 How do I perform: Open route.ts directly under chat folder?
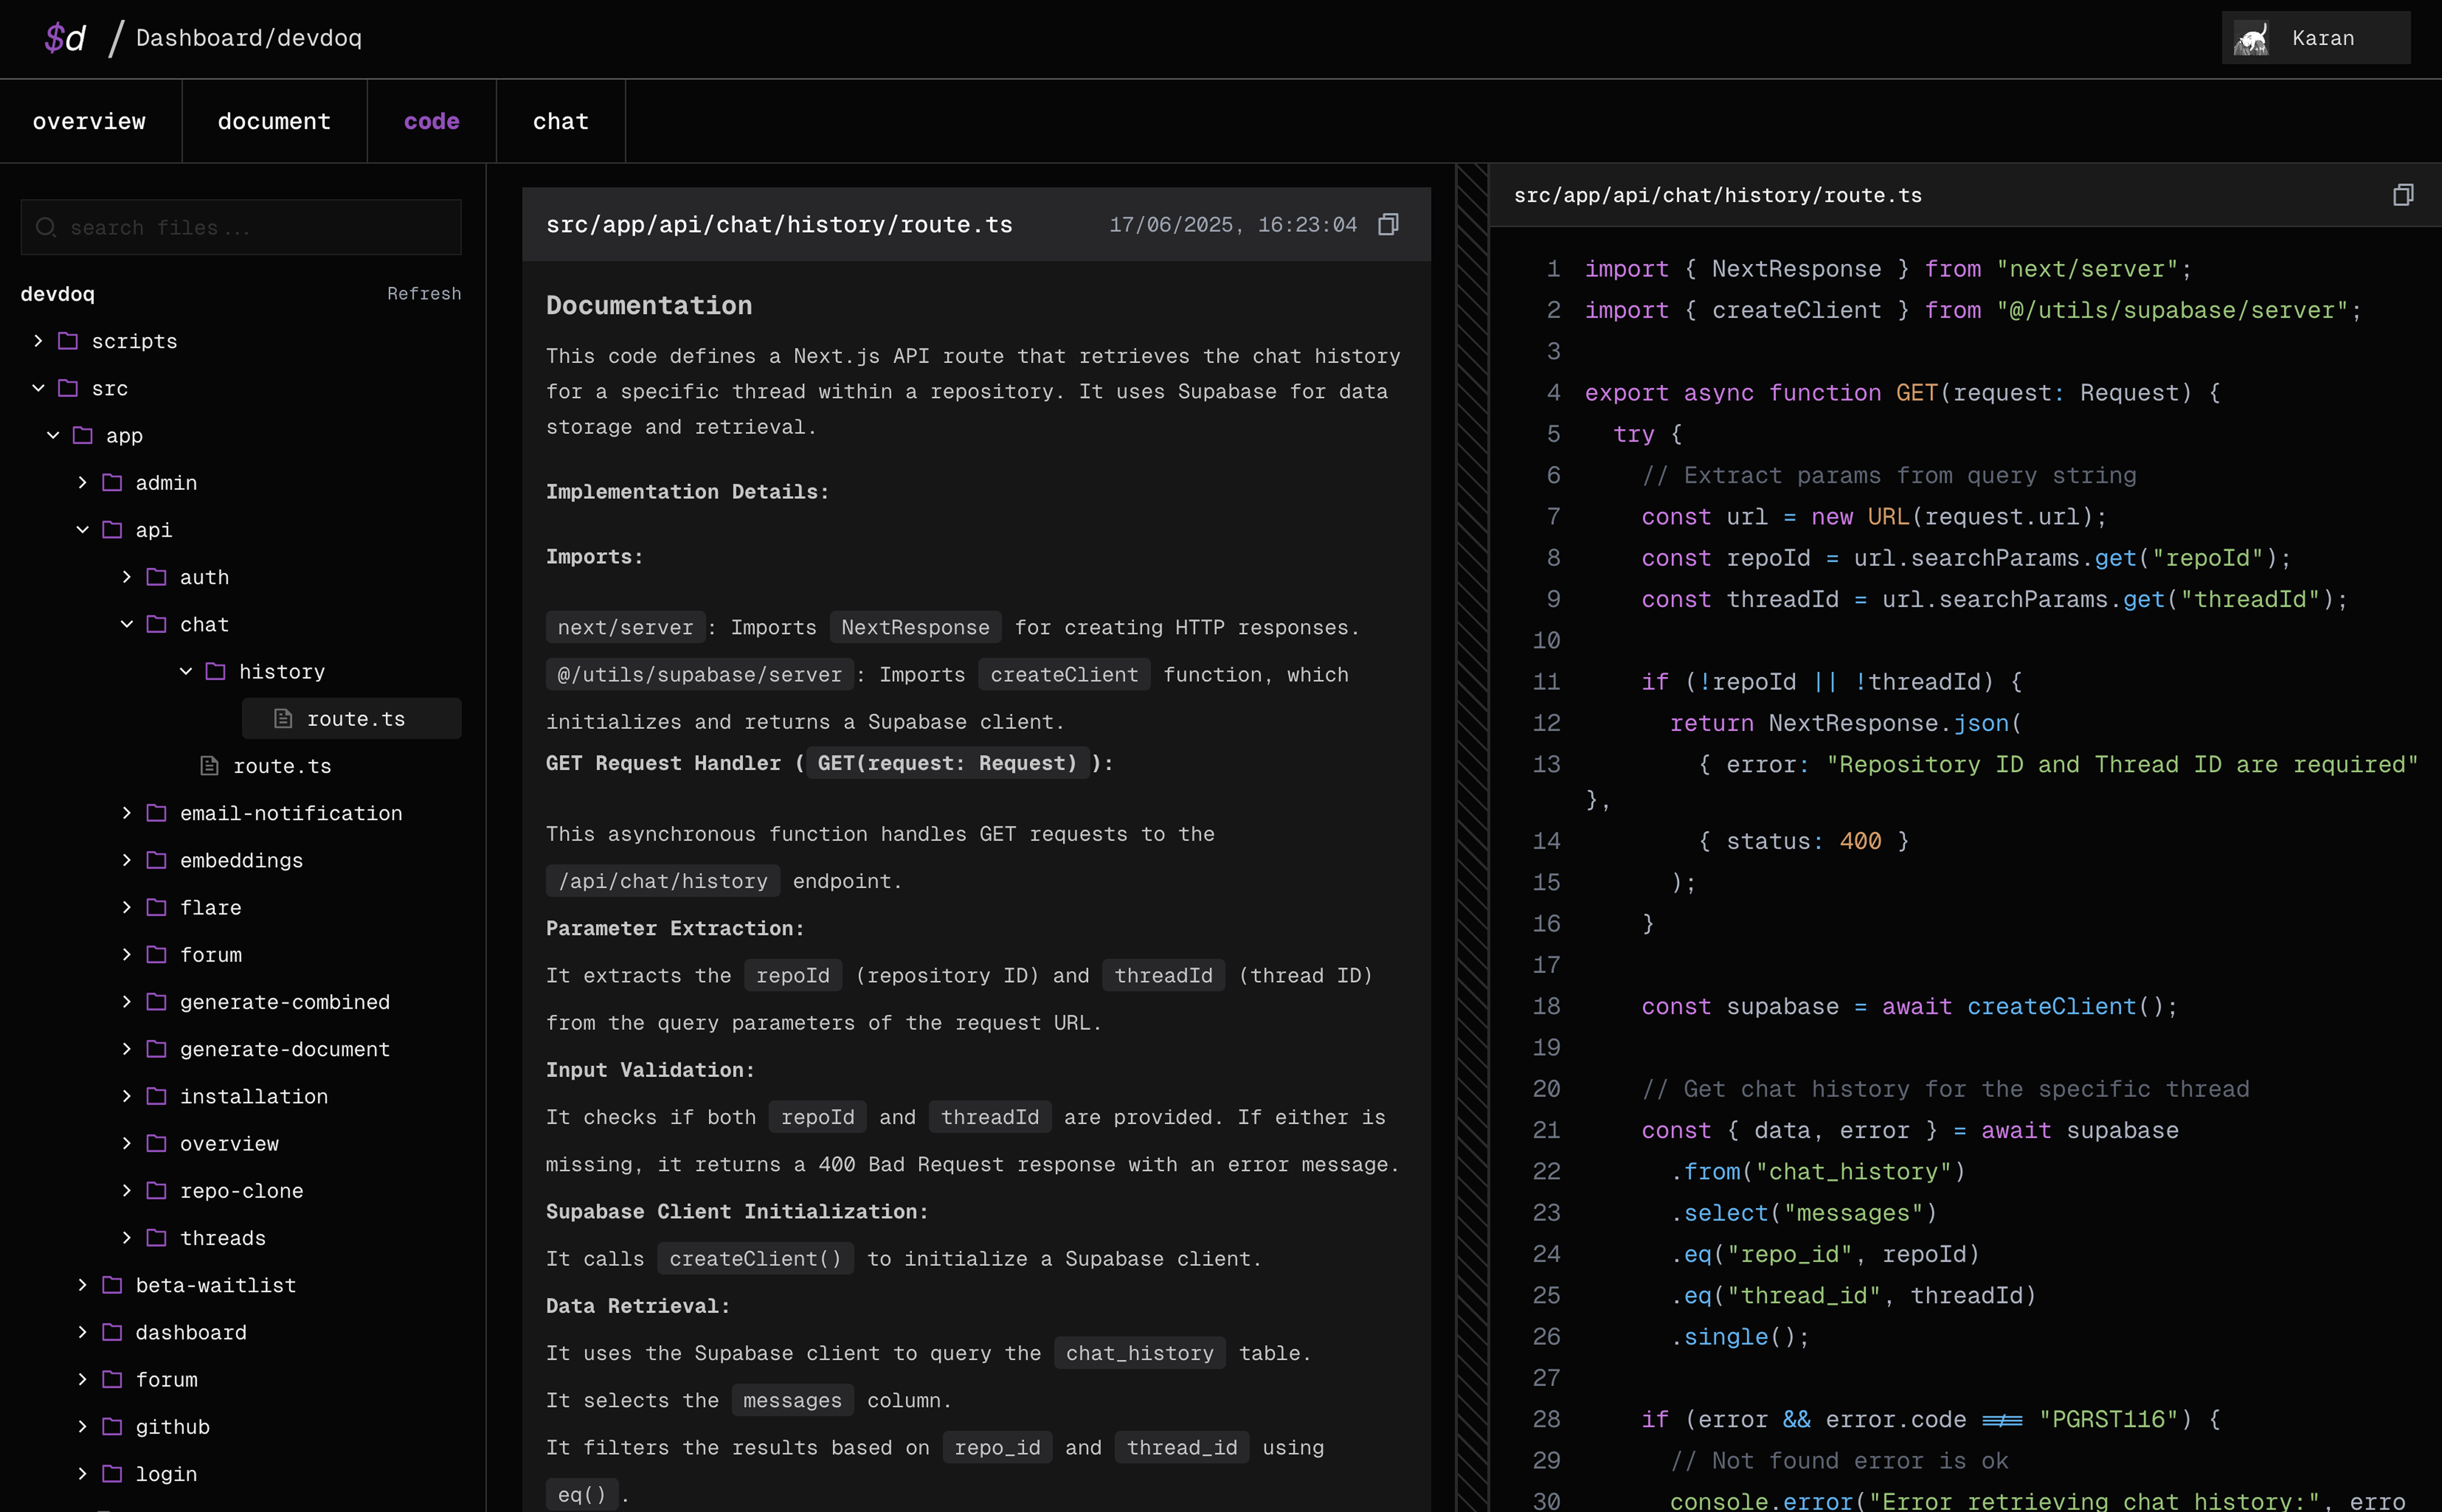click(x=281, y=766)
